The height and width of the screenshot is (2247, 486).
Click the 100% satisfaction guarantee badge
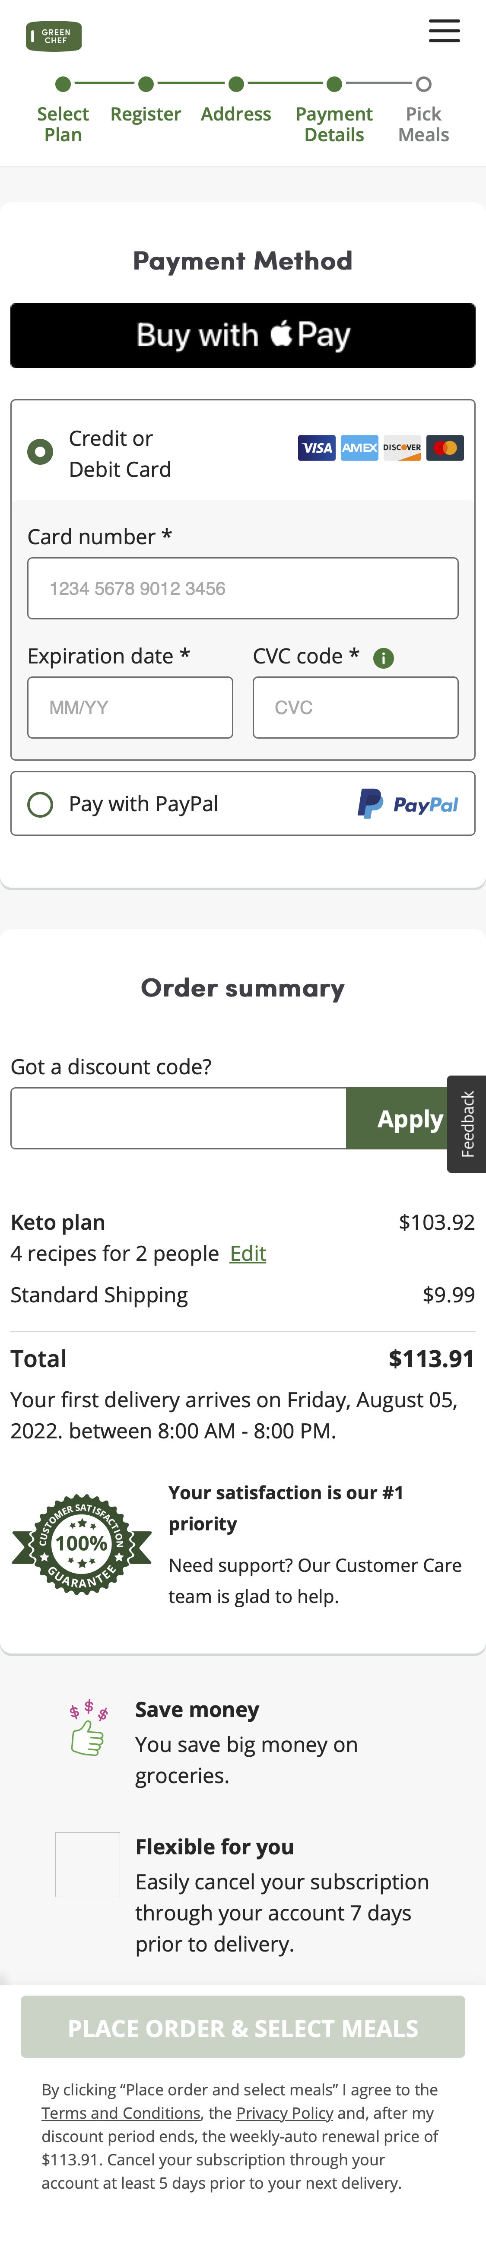click(x=81, y=1545)
